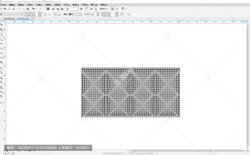Toggle the show guidelines button

96,9
